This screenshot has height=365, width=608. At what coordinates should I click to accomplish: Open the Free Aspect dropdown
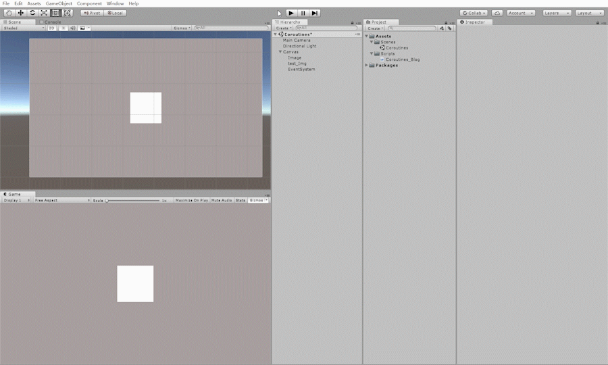point(62,200)
